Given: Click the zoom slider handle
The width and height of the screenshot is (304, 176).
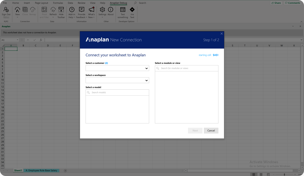Looking at the screenshot, I should point(285,175).
